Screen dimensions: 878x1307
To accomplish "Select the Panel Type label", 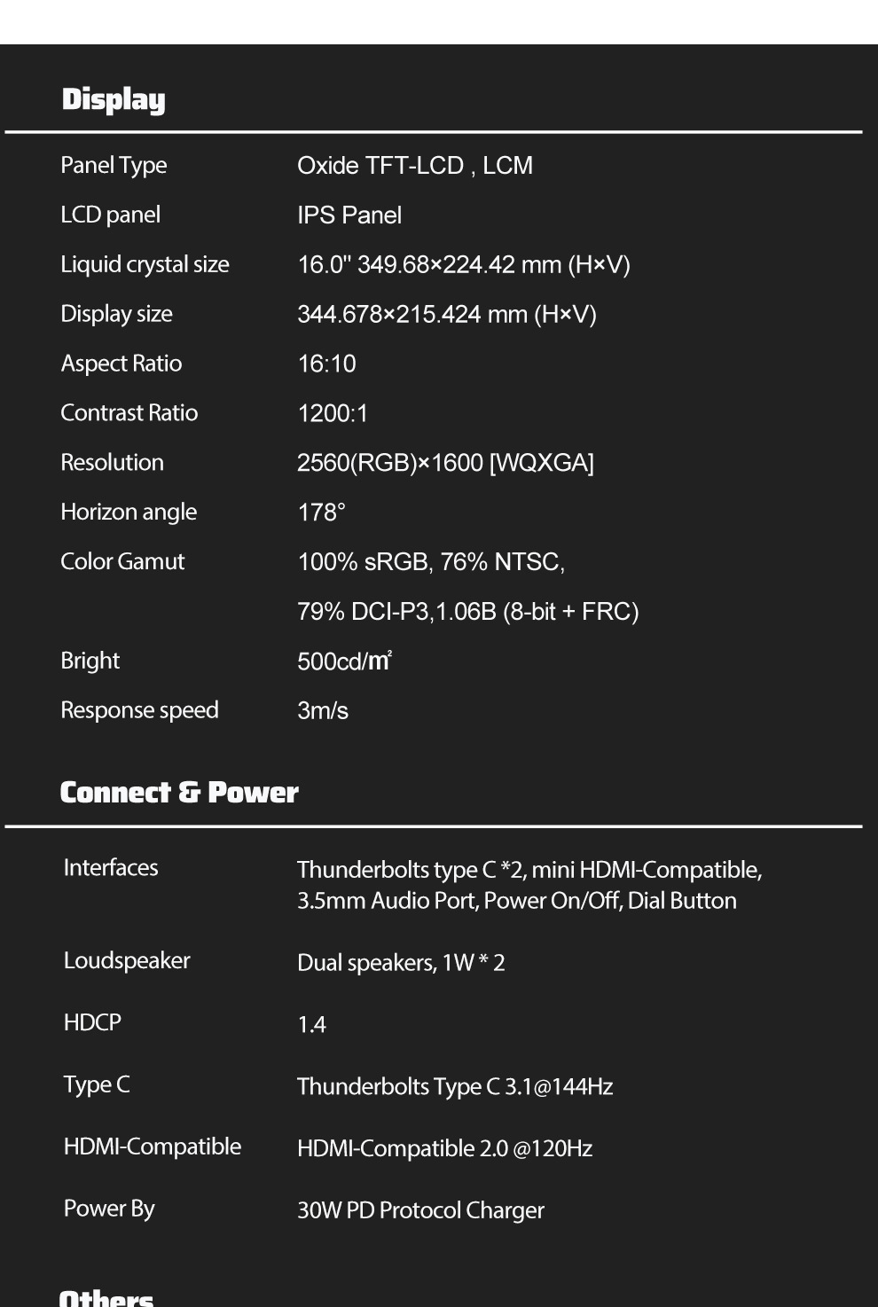I will [x=114, y=166].
